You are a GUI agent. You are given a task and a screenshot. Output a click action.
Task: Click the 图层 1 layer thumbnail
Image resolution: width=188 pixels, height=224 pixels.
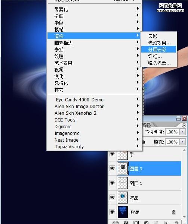pos(123,183)
